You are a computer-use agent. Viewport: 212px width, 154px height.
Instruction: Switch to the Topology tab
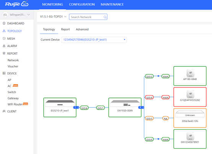coord(49,29)
